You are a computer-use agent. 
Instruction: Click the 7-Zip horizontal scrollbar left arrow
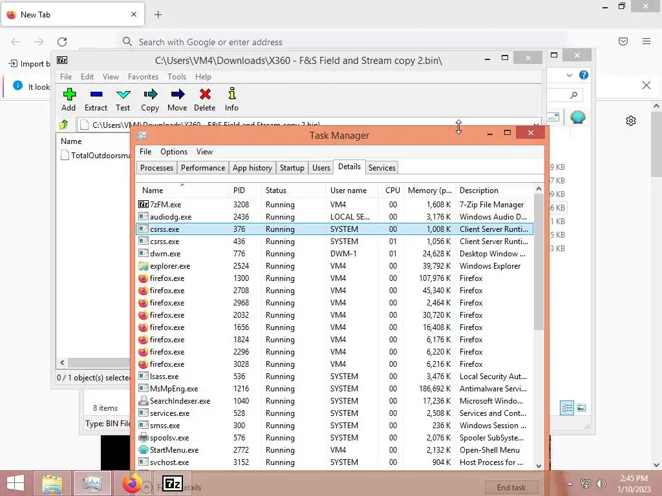click(x=63, y=363)
